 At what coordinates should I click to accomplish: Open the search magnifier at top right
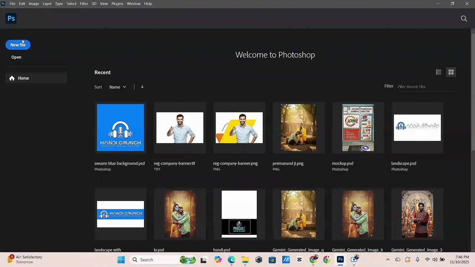click(464, 19)
